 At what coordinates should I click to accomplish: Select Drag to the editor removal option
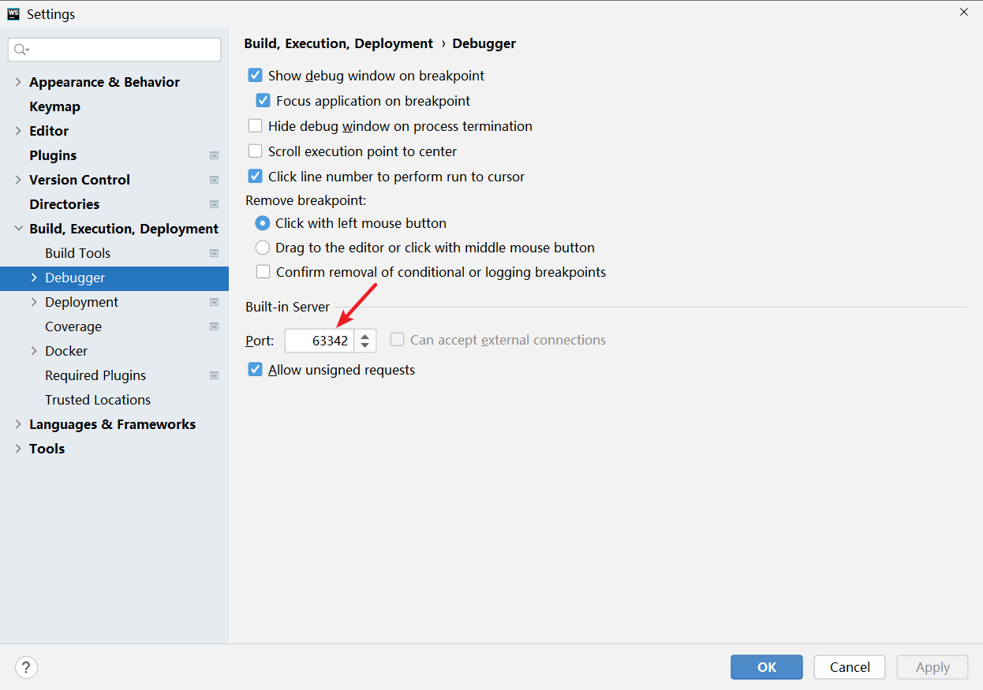[x=262, y=247]
